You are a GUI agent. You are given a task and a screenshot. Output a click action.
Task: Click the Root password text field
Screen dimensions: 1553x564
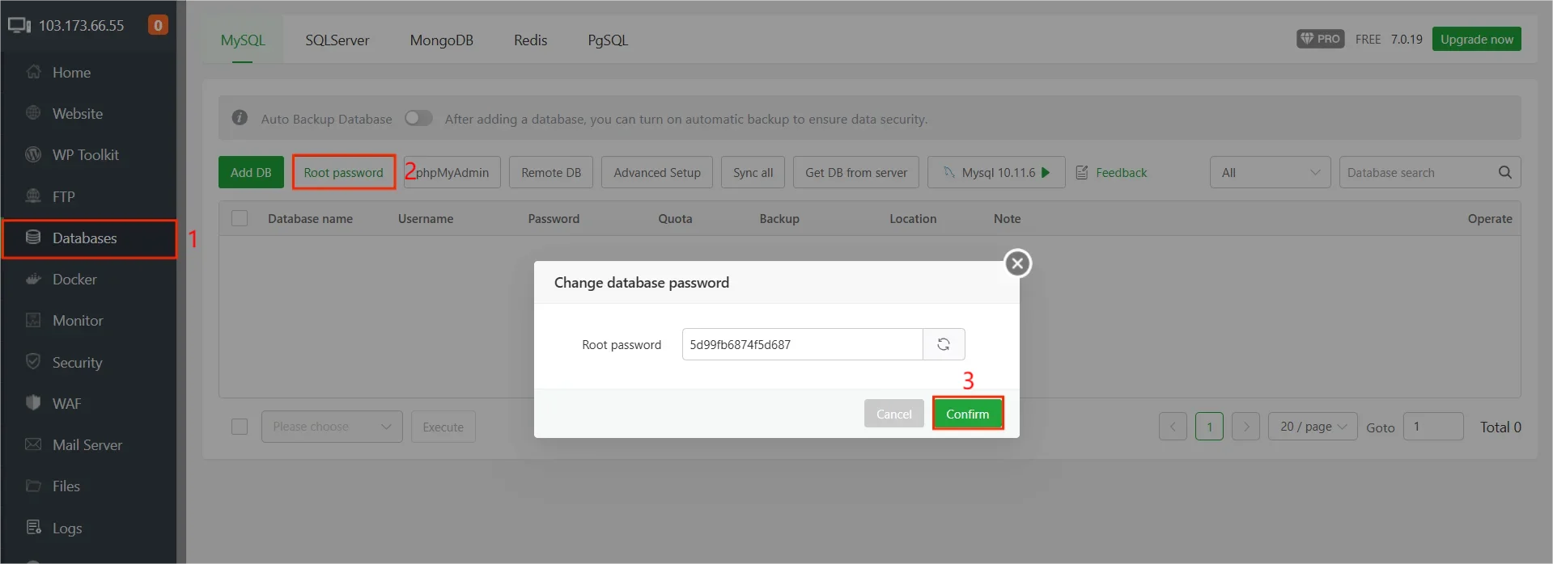tap(802, 344)
